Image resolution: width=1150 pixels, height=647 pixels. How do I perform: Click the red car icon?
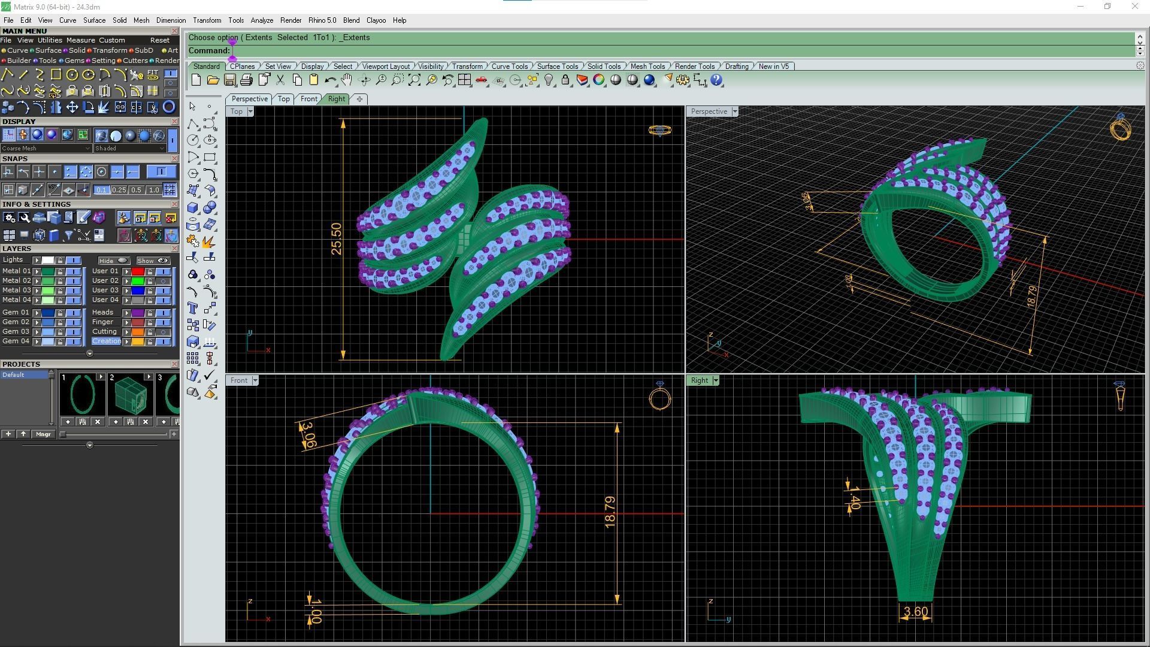[481, 80]
